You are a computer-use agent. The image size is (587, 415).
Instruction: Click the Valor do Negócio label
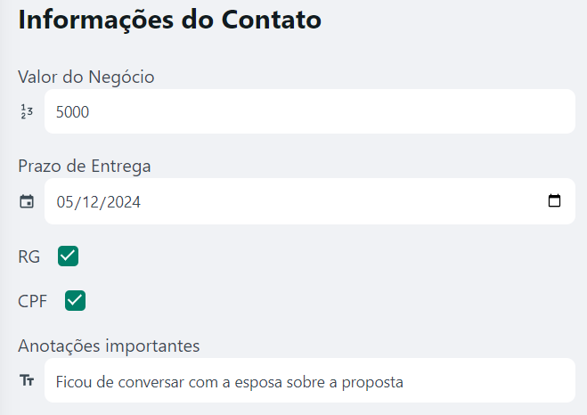86,77
